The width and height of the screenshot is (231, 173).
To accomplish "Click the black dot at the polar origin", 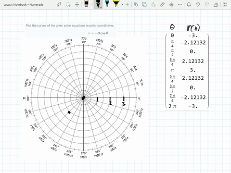I will [83, 98].
